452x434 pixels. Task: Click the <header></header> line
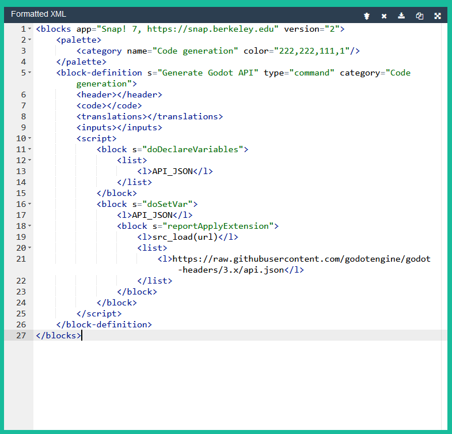coord(119,95)
